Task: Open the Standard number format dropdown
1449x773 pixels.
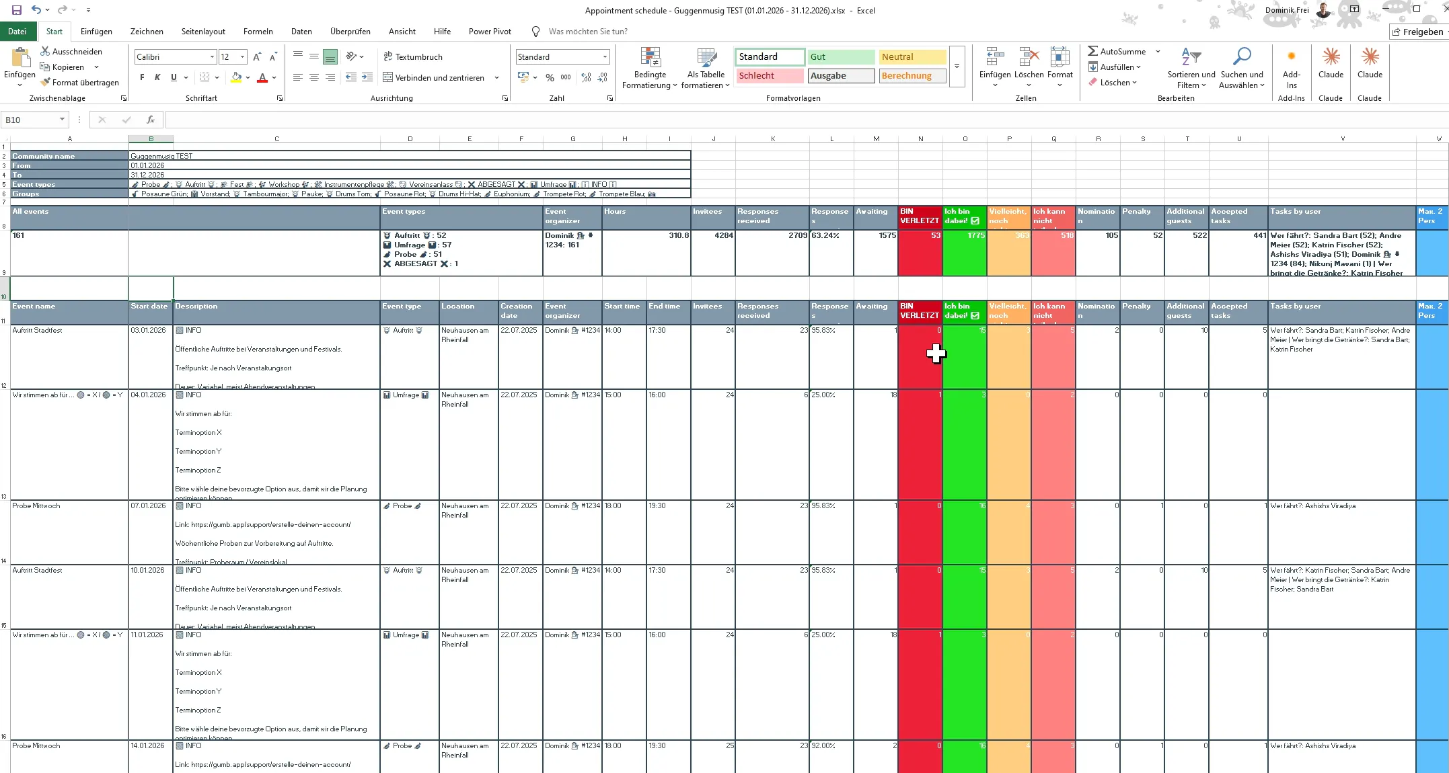Action: point(605,56)
